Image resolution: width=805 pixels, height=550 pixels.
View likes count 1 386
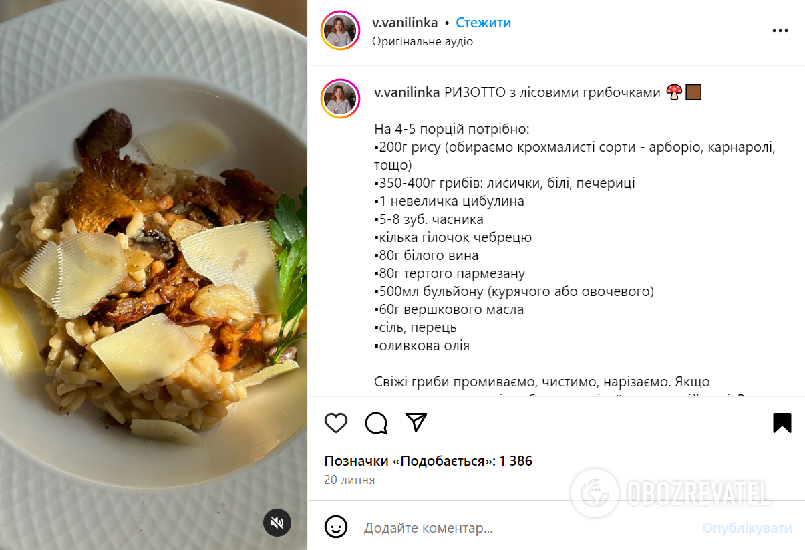click(516, 461)
